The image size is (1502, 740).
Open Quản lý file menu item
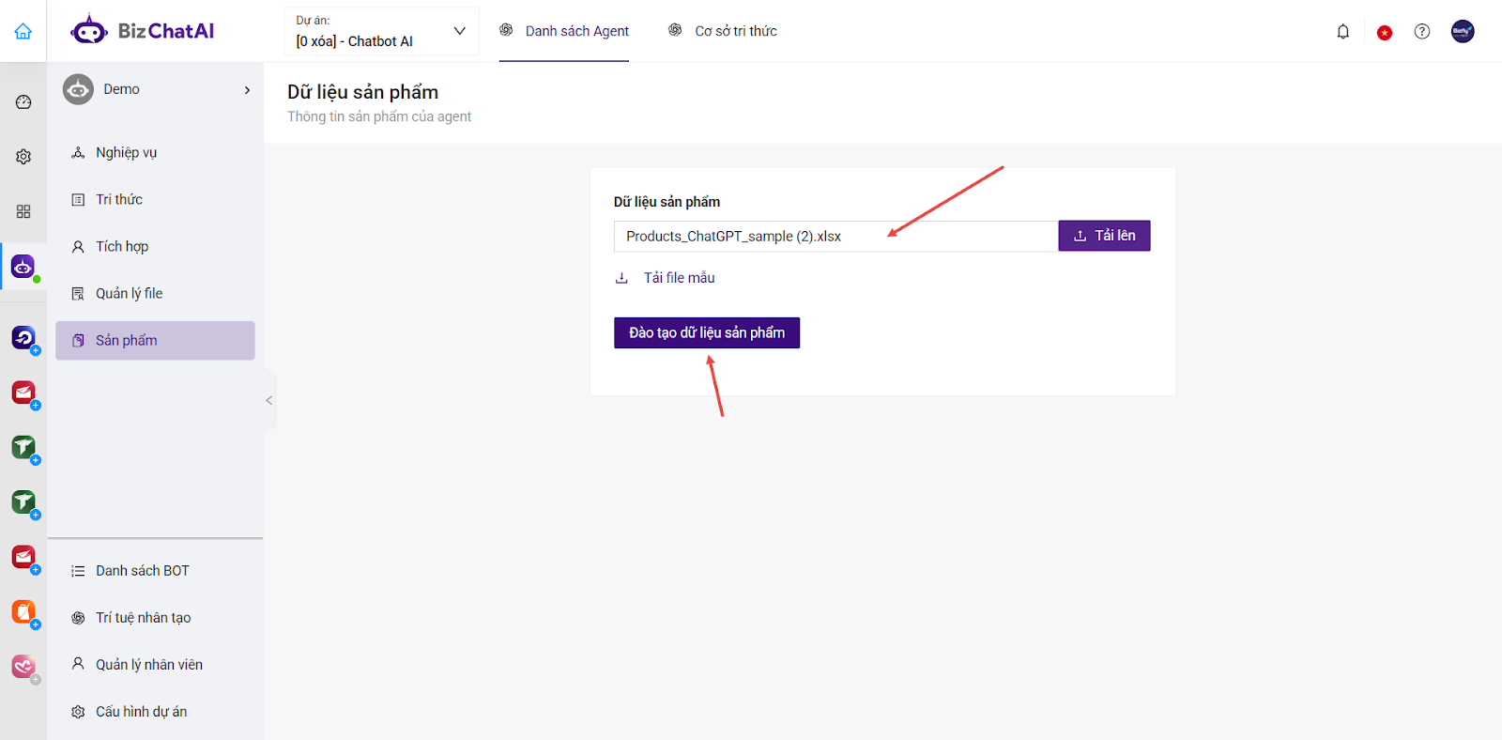155,294
